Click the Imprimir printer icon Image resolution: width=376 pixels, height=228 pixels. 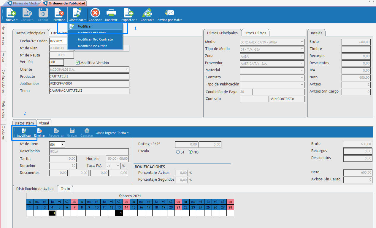(x=111, y=13)
